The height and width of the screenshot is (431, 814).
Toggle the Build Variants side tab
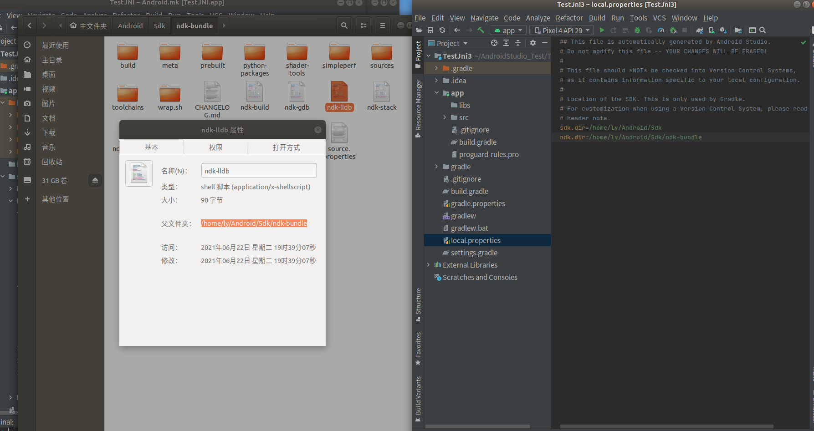tap(418, 399)
